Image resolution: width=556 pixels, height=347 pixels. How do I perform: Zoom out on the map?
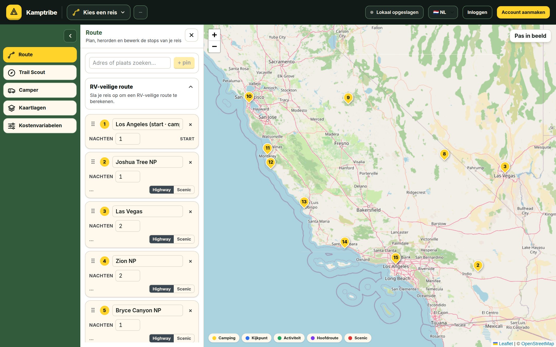214,47
